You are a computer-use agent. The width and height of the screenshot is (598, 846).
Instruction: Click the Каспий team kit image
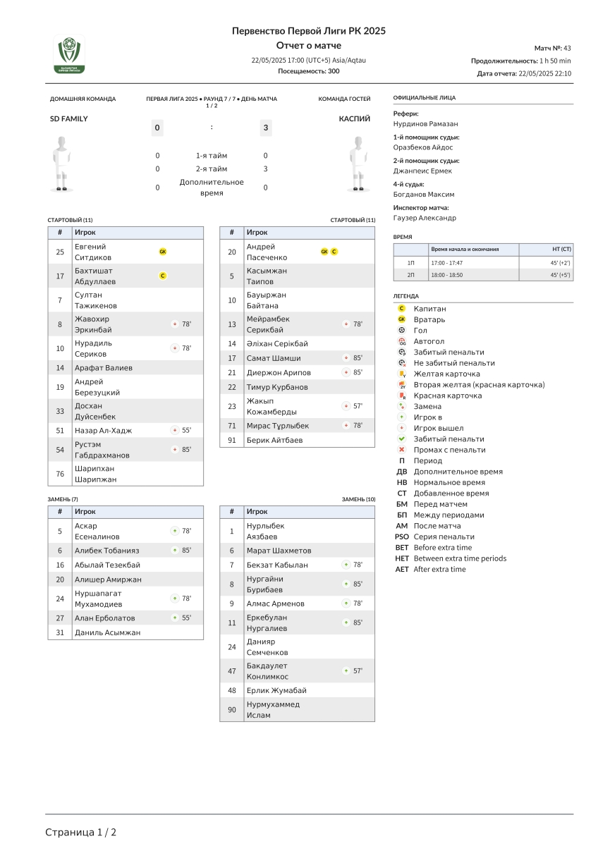[x=360, y=164]
